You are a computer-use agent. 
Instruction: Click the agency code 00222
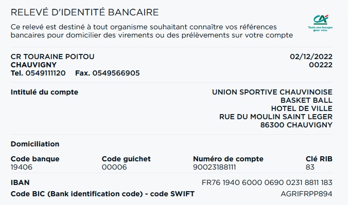321,65
